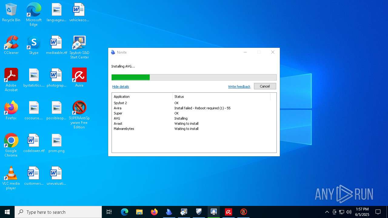Screen dimensions: 388x218
Task: Minimize the Ninite window
Action: (245, 52)
